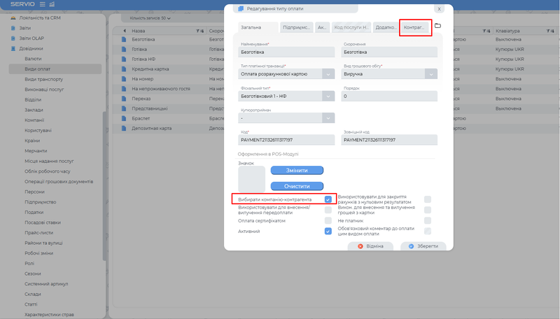Click the hamburger menu icon beside SERVIO logo
This screenshot has height=319, width=560.
tap(42, 4)
